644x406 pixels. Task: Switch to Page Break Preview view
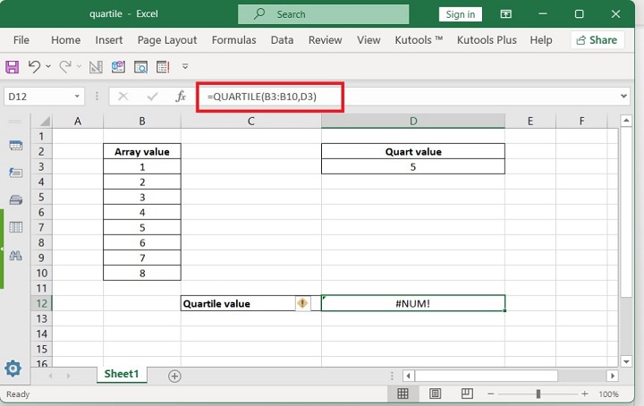click(x=465, y=393)
